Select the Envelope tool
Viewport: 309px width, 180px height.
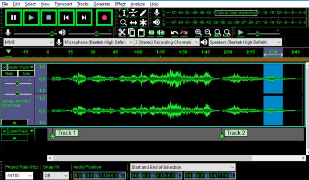pos(133,13)
